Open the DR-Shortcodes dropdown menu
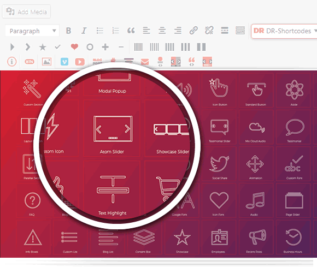The image size is (317, 267). pyautogui.click(x=285, y=31)
